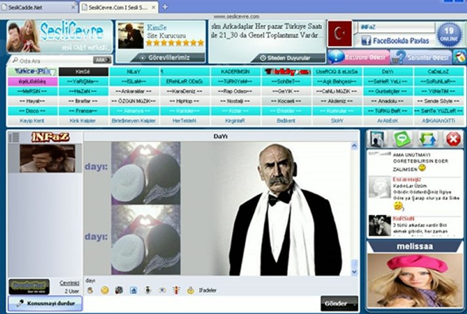The image size is (467, 314).
Task: Open the --CaNLı MüZiK-- room
Action: [337, 91]
